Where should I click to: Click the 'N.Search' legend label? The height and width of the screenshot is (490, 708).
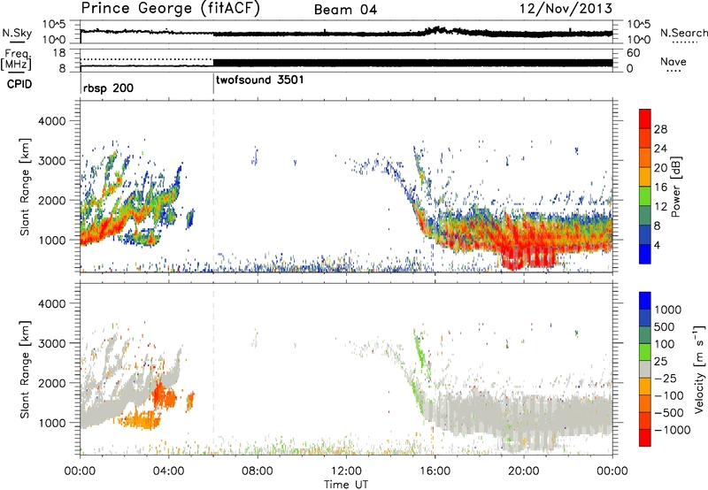point(683,33)
